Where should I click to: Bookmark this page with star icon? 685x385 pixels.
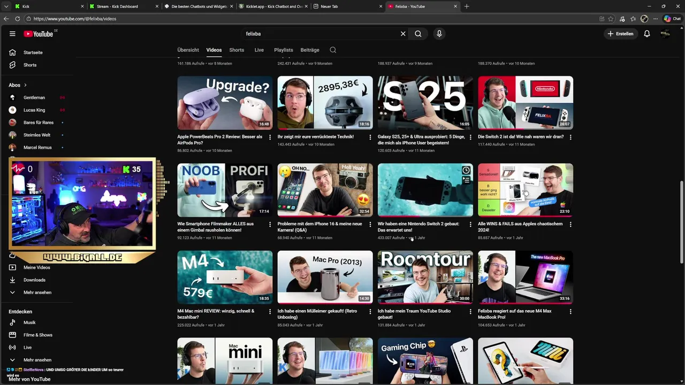click(x=611, y=19)
